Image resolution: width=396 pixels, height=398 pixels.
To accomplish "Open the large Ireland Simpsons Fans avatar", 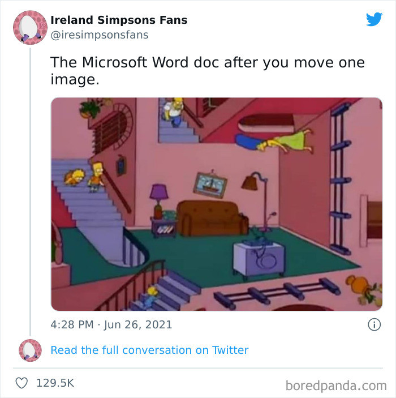I will tap(30, 27).
